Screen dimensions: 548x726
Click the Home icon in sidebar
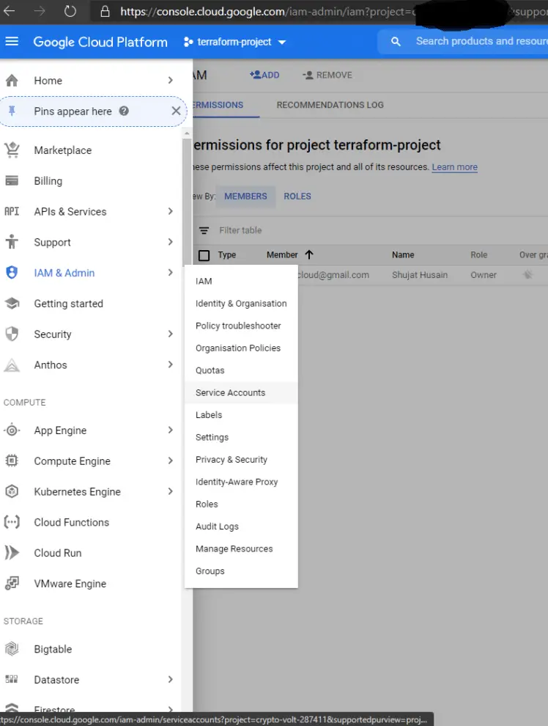coord(12,81)
